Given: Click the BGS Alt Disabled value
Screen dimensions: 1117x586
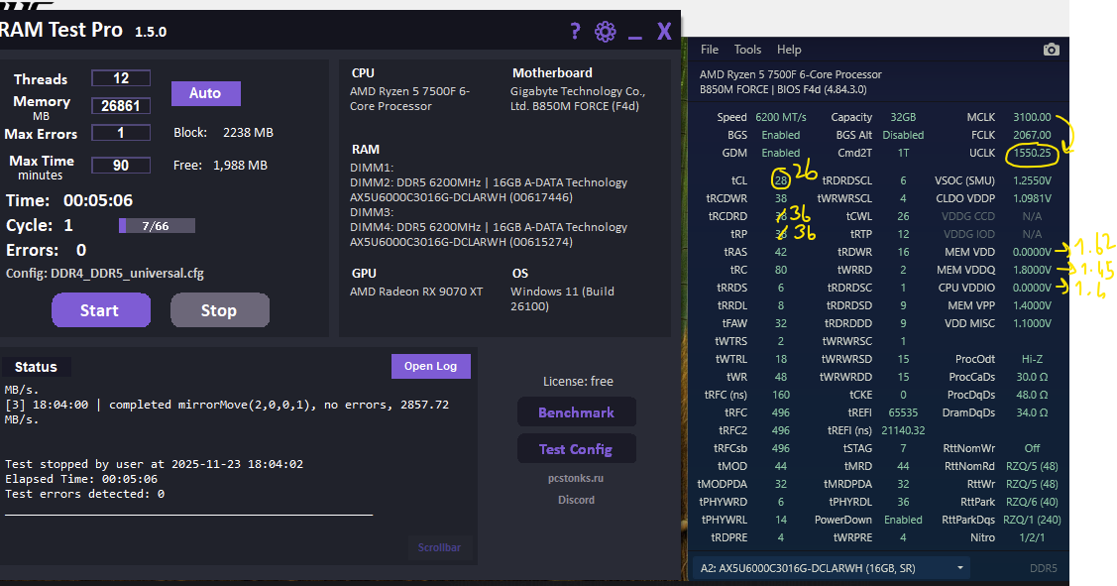Looking at the screenshot, I should 903,135.
